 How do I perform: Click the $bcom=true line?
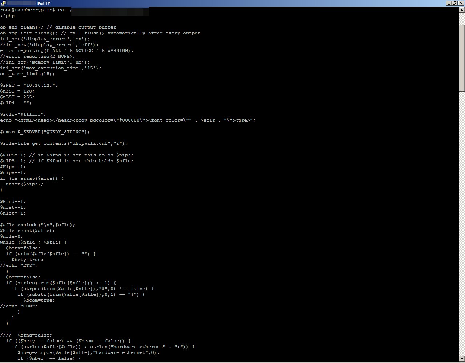[39, 300]
